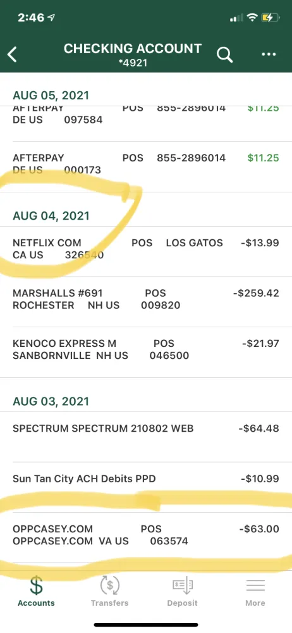Select the Sun Tan City ACH debit
Screen dimensions: 292x633
click(146, 487)
